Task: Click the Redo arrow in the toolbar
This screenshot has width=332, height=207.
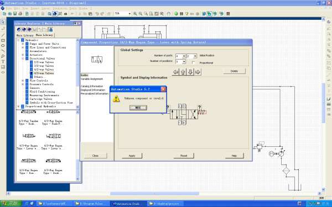Action: tap(102, 13)
